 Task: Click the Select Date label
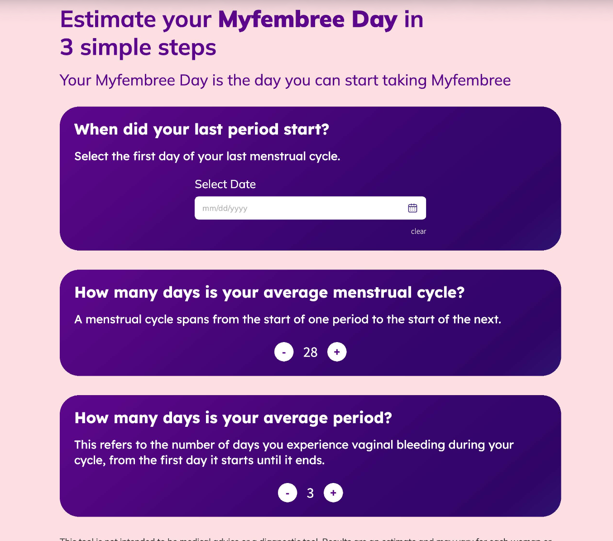[x=225, y=184]
